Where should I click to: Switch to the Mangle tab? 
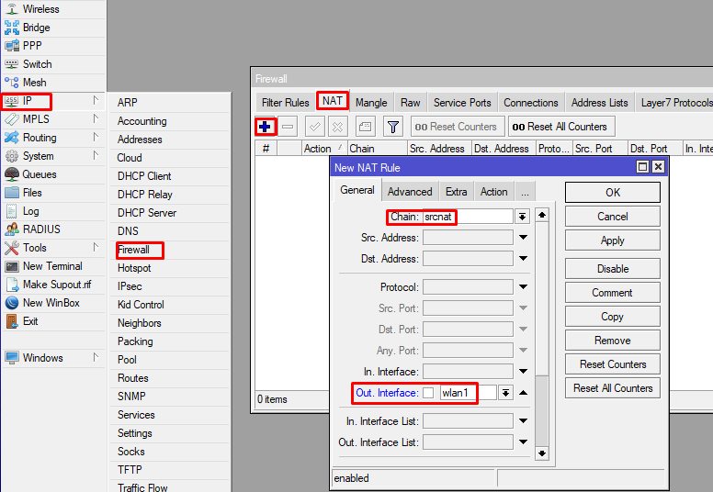(x=371, y=103)
